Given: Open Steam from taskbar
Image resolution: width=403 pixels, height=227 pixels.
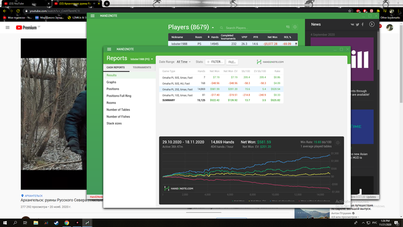Looking at the screenshot, I should [x=56, y=223].
